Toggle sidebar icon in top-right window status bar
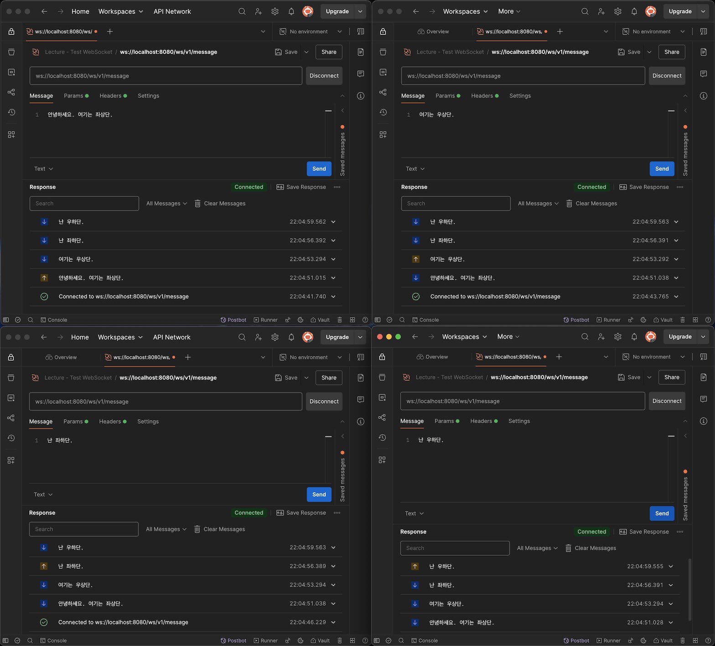This screenshot has width=715, height=646. (378, 320)
